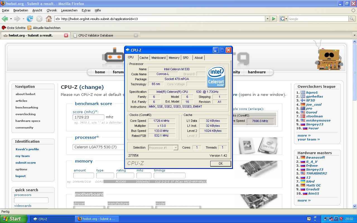The image size is (357, 223).
Task: Switch to the Mainboard tab in CPU-Z
Action: pyautogui.click(x=158, y=58)
